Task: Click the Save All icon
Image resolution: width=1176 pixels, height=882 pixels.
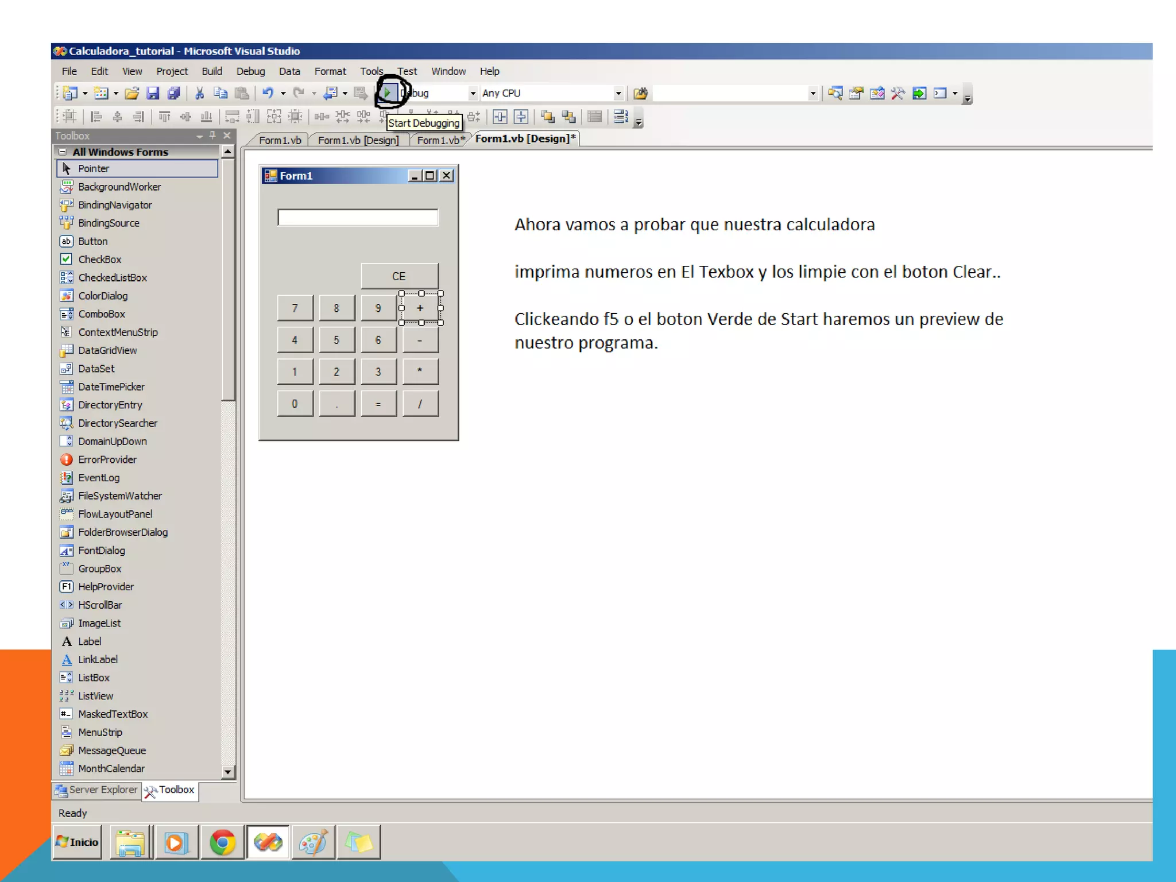Action: point(173,93)
